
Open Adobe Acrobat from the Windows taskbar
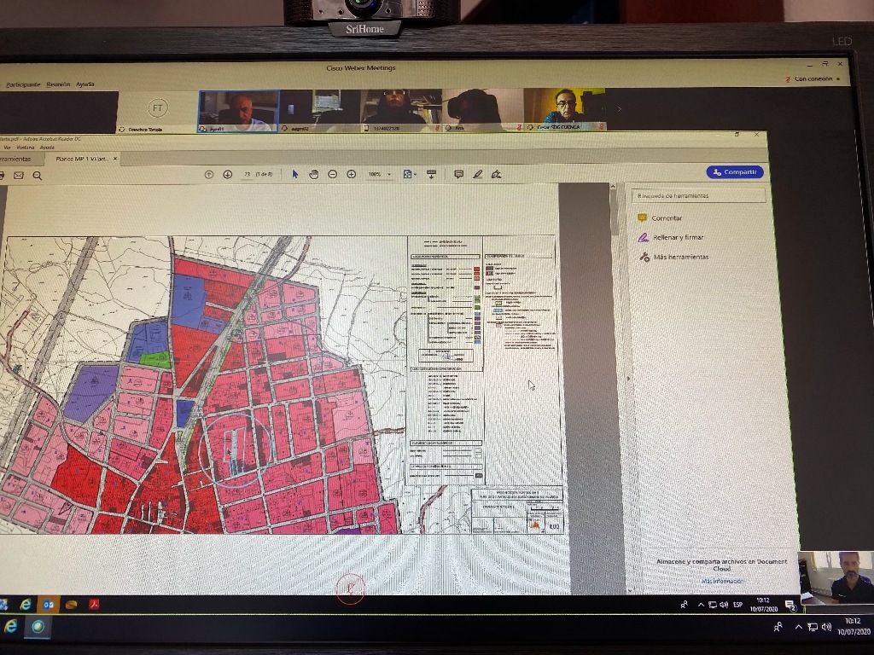(x=96, y=605)
